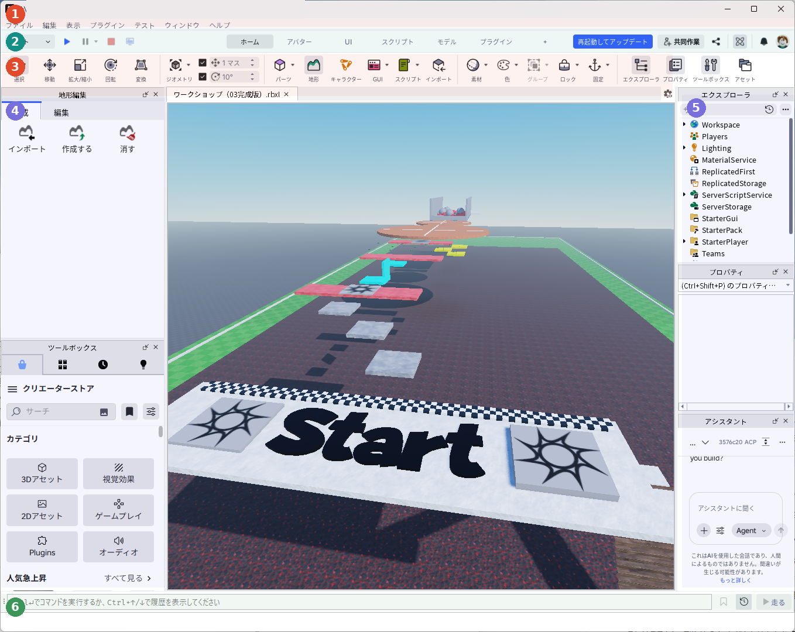Open the Asset (アセット) manager
The width and height of the screenshot is (795, 632).
click(x=745, y=70)
